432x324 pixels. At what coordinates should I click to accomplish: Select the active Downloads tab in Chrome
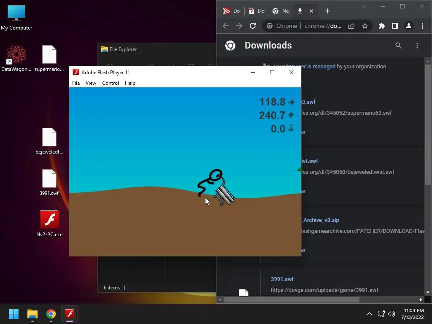[300, 11]
